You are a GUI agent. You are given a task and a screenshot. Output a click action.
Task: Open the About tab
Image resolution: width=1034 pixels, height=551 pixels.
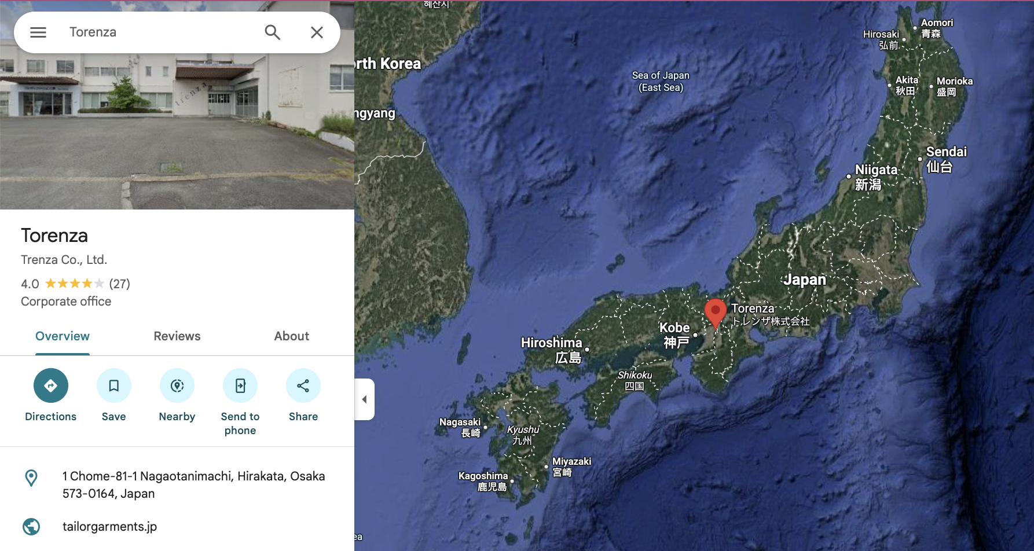click(x=292, y=336)
